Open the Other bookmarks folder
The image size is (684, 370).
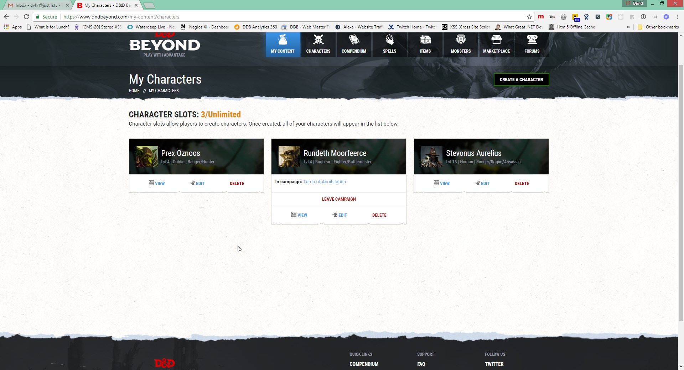click(x=658, y=27)
